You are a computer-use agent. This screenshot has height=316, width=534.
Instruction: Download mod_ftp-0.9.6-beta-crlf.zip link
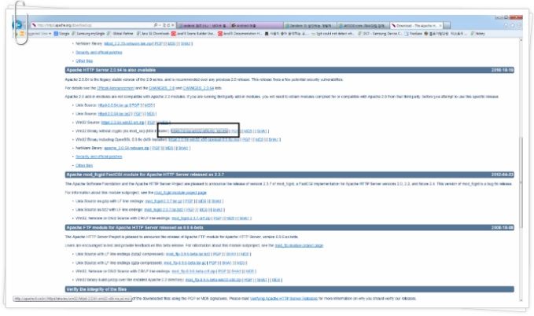[x=193, y=271]
